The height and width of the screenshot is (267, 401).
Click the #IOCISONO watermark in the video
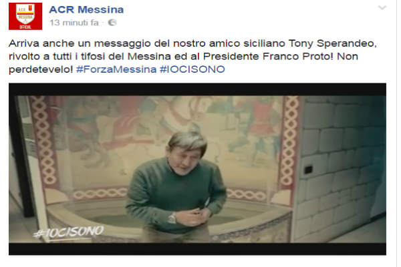(x=69, y=232)
